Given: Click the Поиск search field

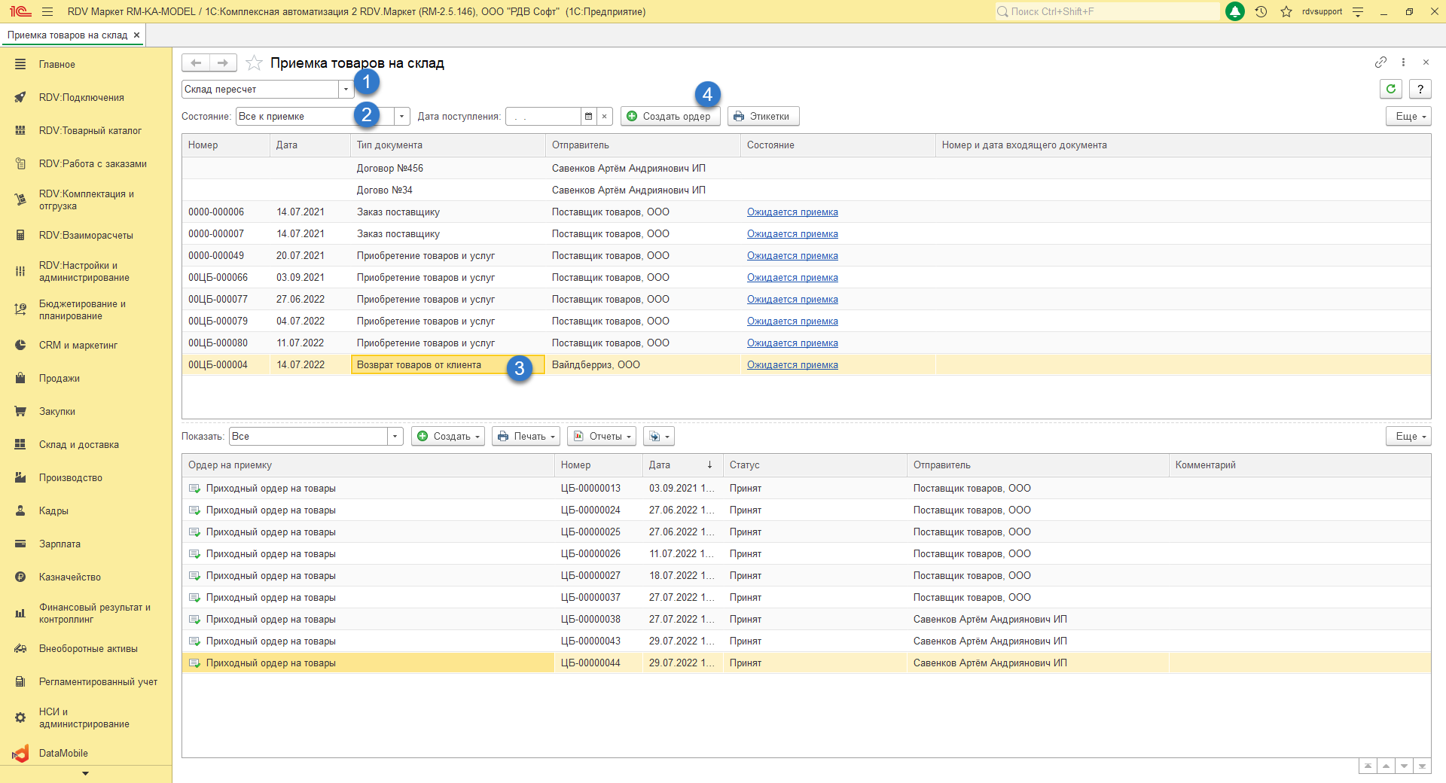Looking at the screenshot, I should [1107, 11].
